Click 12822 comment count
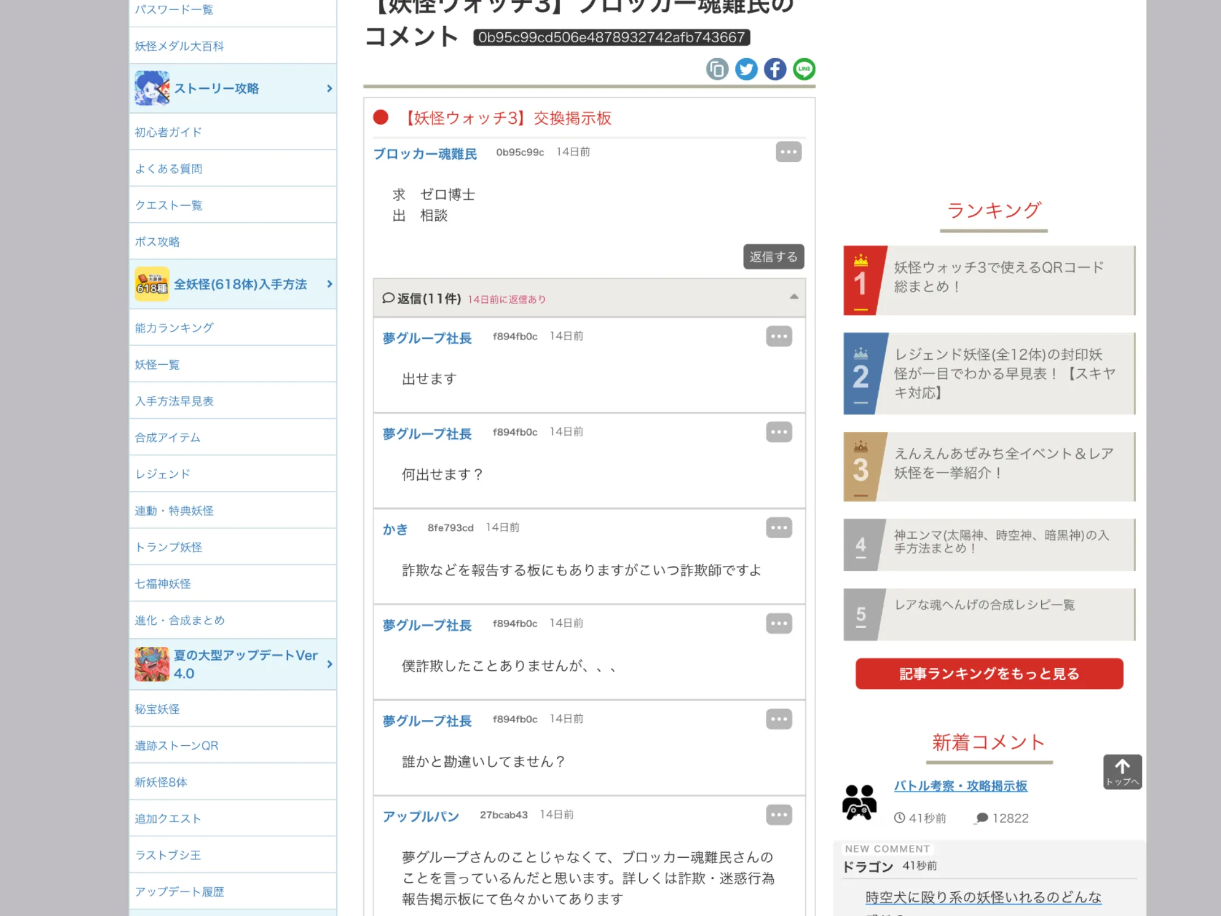The height and width of the screenshot is (916, 1221). pos(1003,818)
